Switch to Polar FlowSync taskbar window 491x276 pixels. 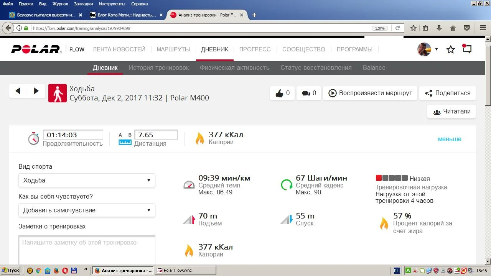(x=186, y=270)
